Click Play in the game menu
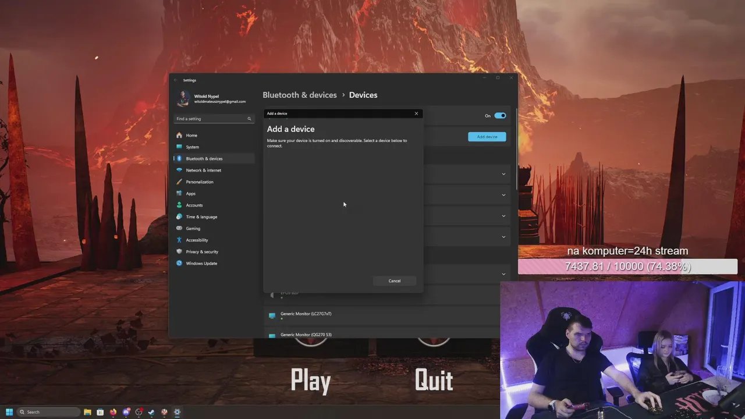745x419 pixels. [311, 381]
